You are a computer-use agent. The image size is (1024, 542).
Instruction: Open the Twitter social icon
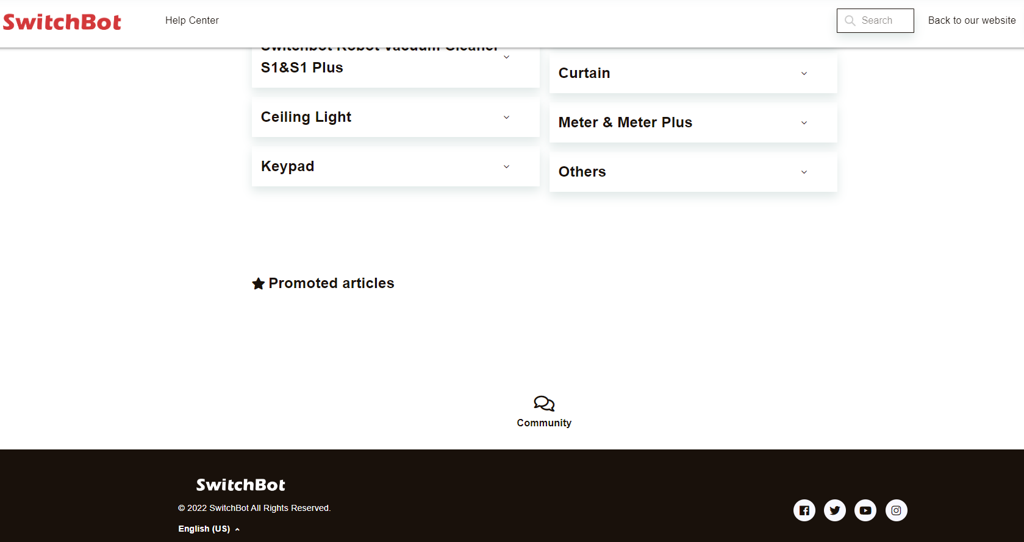(x=834, y=510)
